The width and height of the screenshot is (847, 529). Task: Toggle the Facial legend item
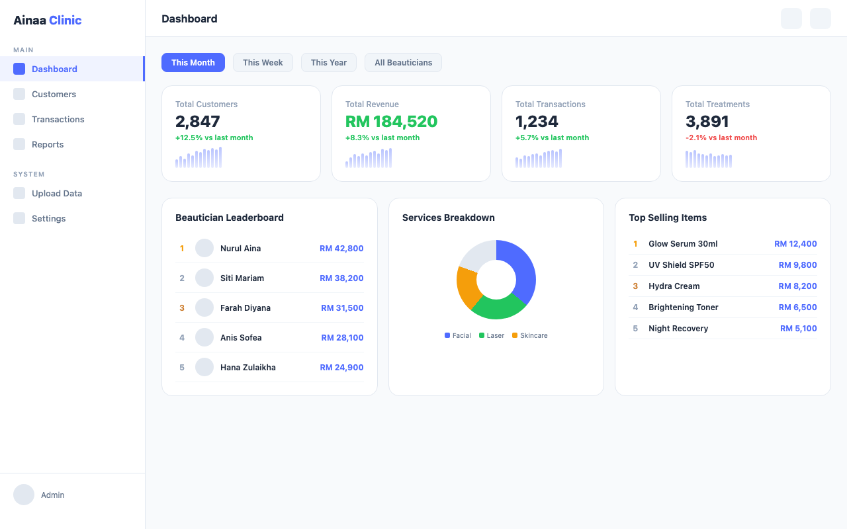pyautogui.click(x=457, y=335)
